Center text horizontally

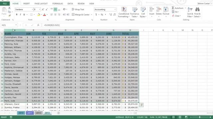pyautogui.click(x=55, y=15)
